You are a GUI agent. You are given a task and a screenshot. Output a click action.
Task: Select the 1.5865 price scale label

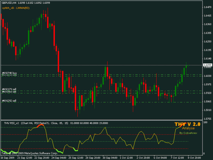click(x=208, y=102)
